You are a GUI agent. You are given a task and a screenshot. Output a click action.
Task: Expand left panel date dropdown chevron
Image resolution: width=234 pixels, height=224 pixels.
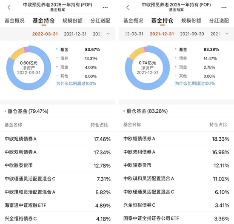[x=108, y=34]
